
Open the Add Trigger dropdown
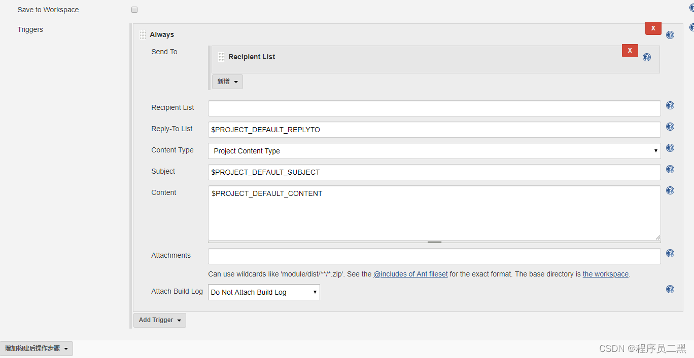point(160,320)
